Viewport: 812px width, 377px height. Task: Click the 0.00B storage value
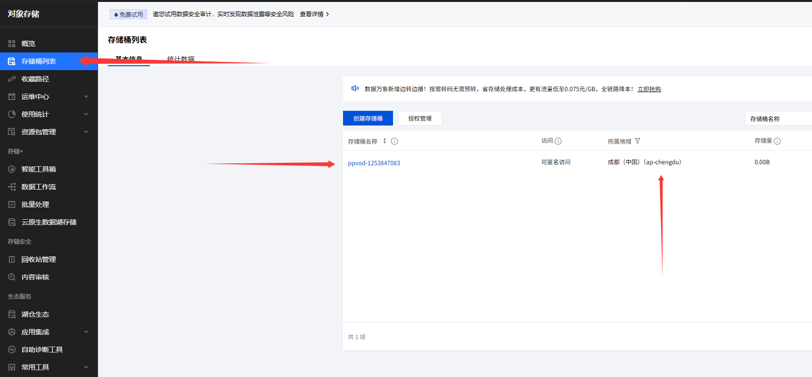click(x=762, y=162)
